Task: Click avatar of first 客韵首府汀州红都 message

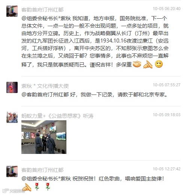Action: pos(12,11)
